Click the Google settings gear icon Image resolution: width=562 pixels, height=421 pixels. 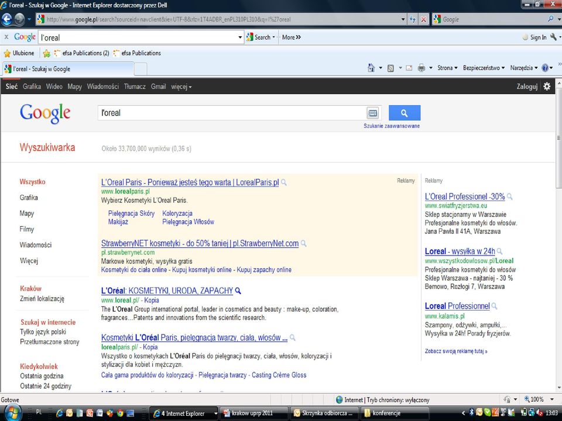tap(547, 87)
